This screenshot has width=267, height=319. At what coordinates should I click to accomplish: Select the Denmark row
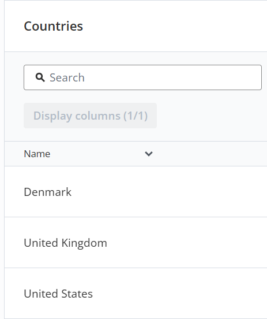(x=136, y=192)
